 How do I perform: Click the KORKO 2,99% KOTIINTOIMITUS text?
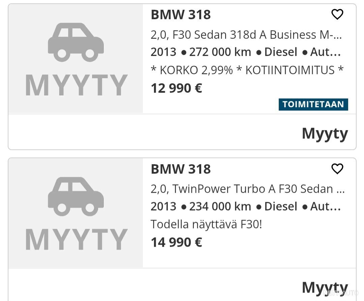tap(247, 70)
